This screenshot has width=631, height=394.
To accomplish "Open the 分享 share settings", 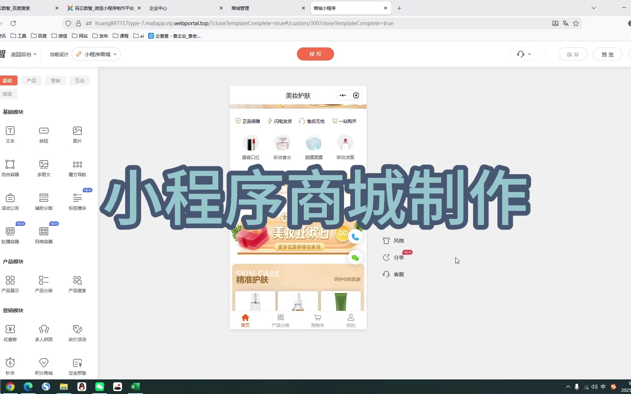I will point(393,258).
